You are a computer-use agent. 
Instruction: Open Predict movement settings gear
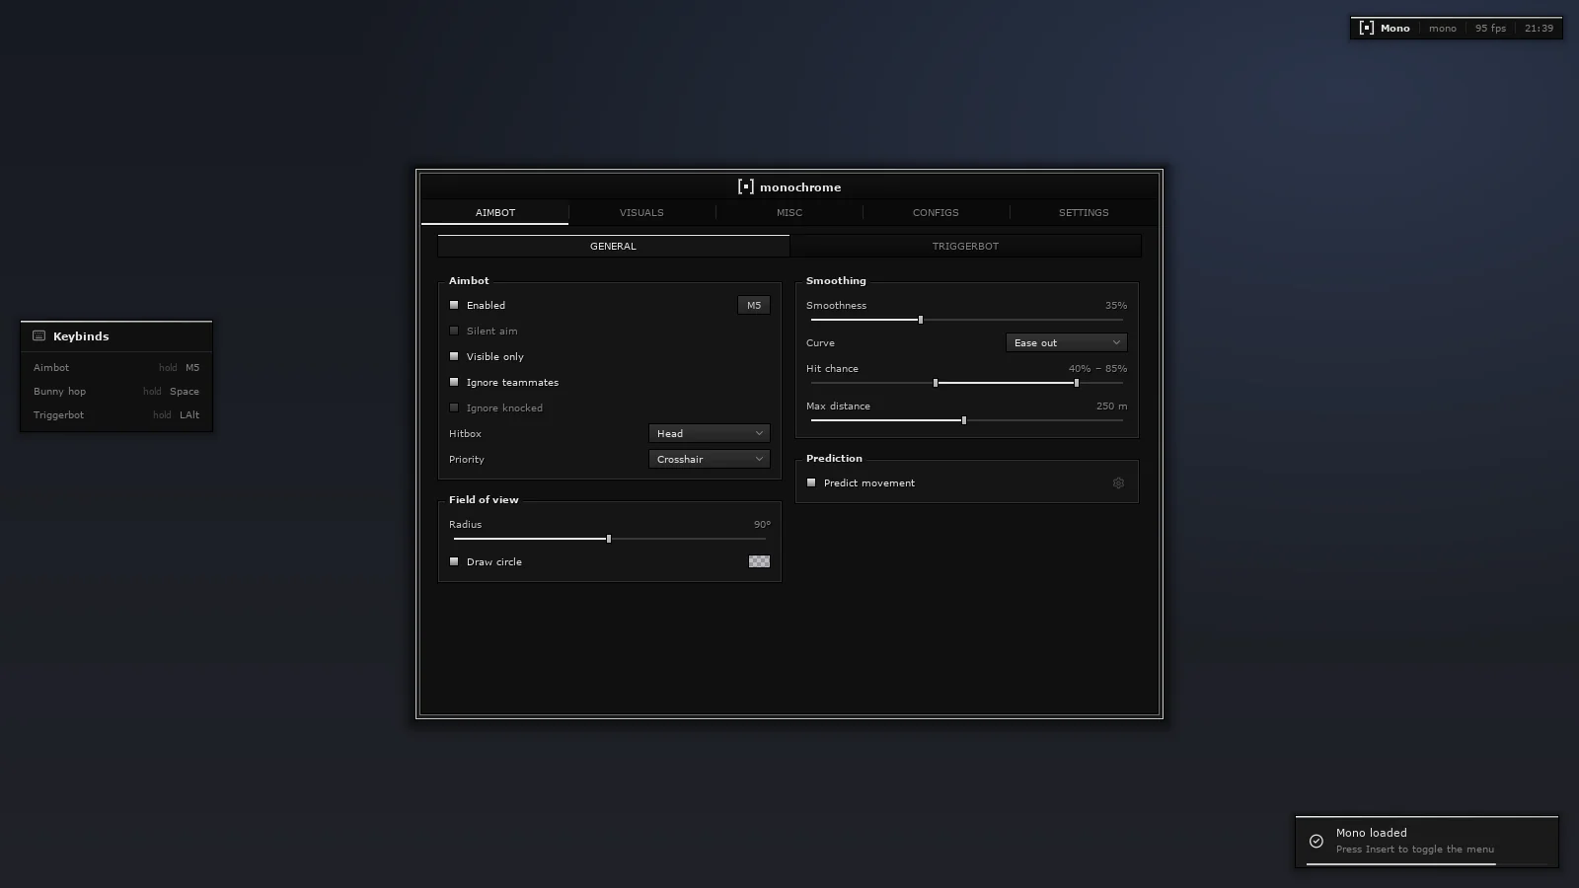click(1118, 483)
